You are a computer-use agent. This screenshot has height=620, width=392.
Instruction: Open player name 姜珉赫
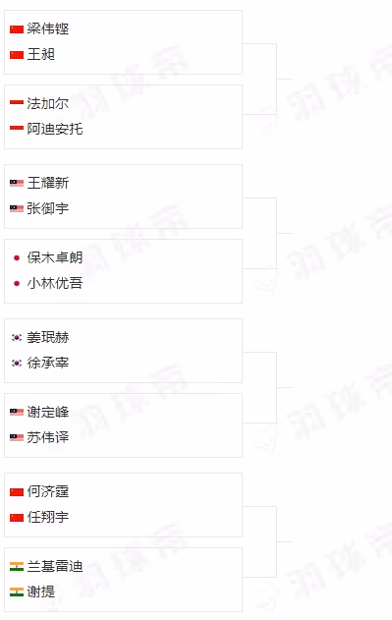click(48, 337)
